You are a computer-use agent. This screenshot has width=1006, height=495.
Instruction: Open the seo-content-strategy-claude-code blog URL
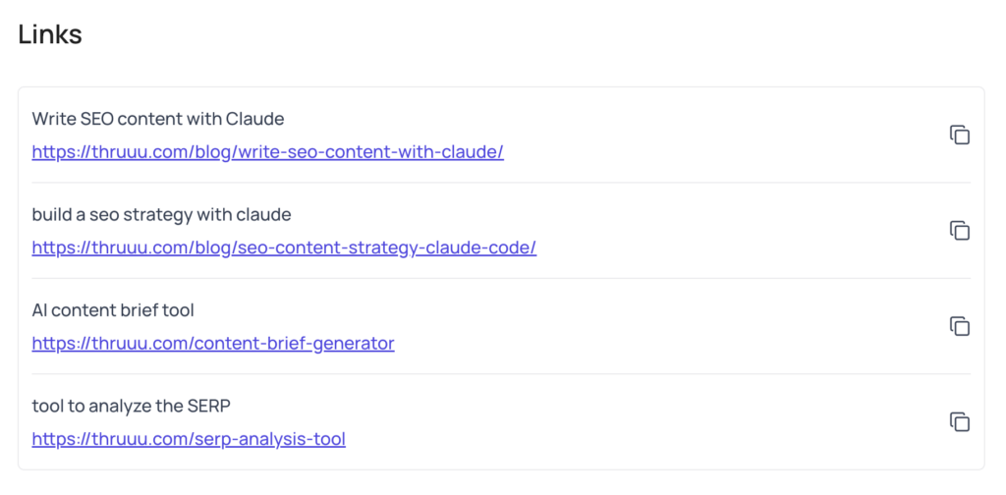point(284,247)
